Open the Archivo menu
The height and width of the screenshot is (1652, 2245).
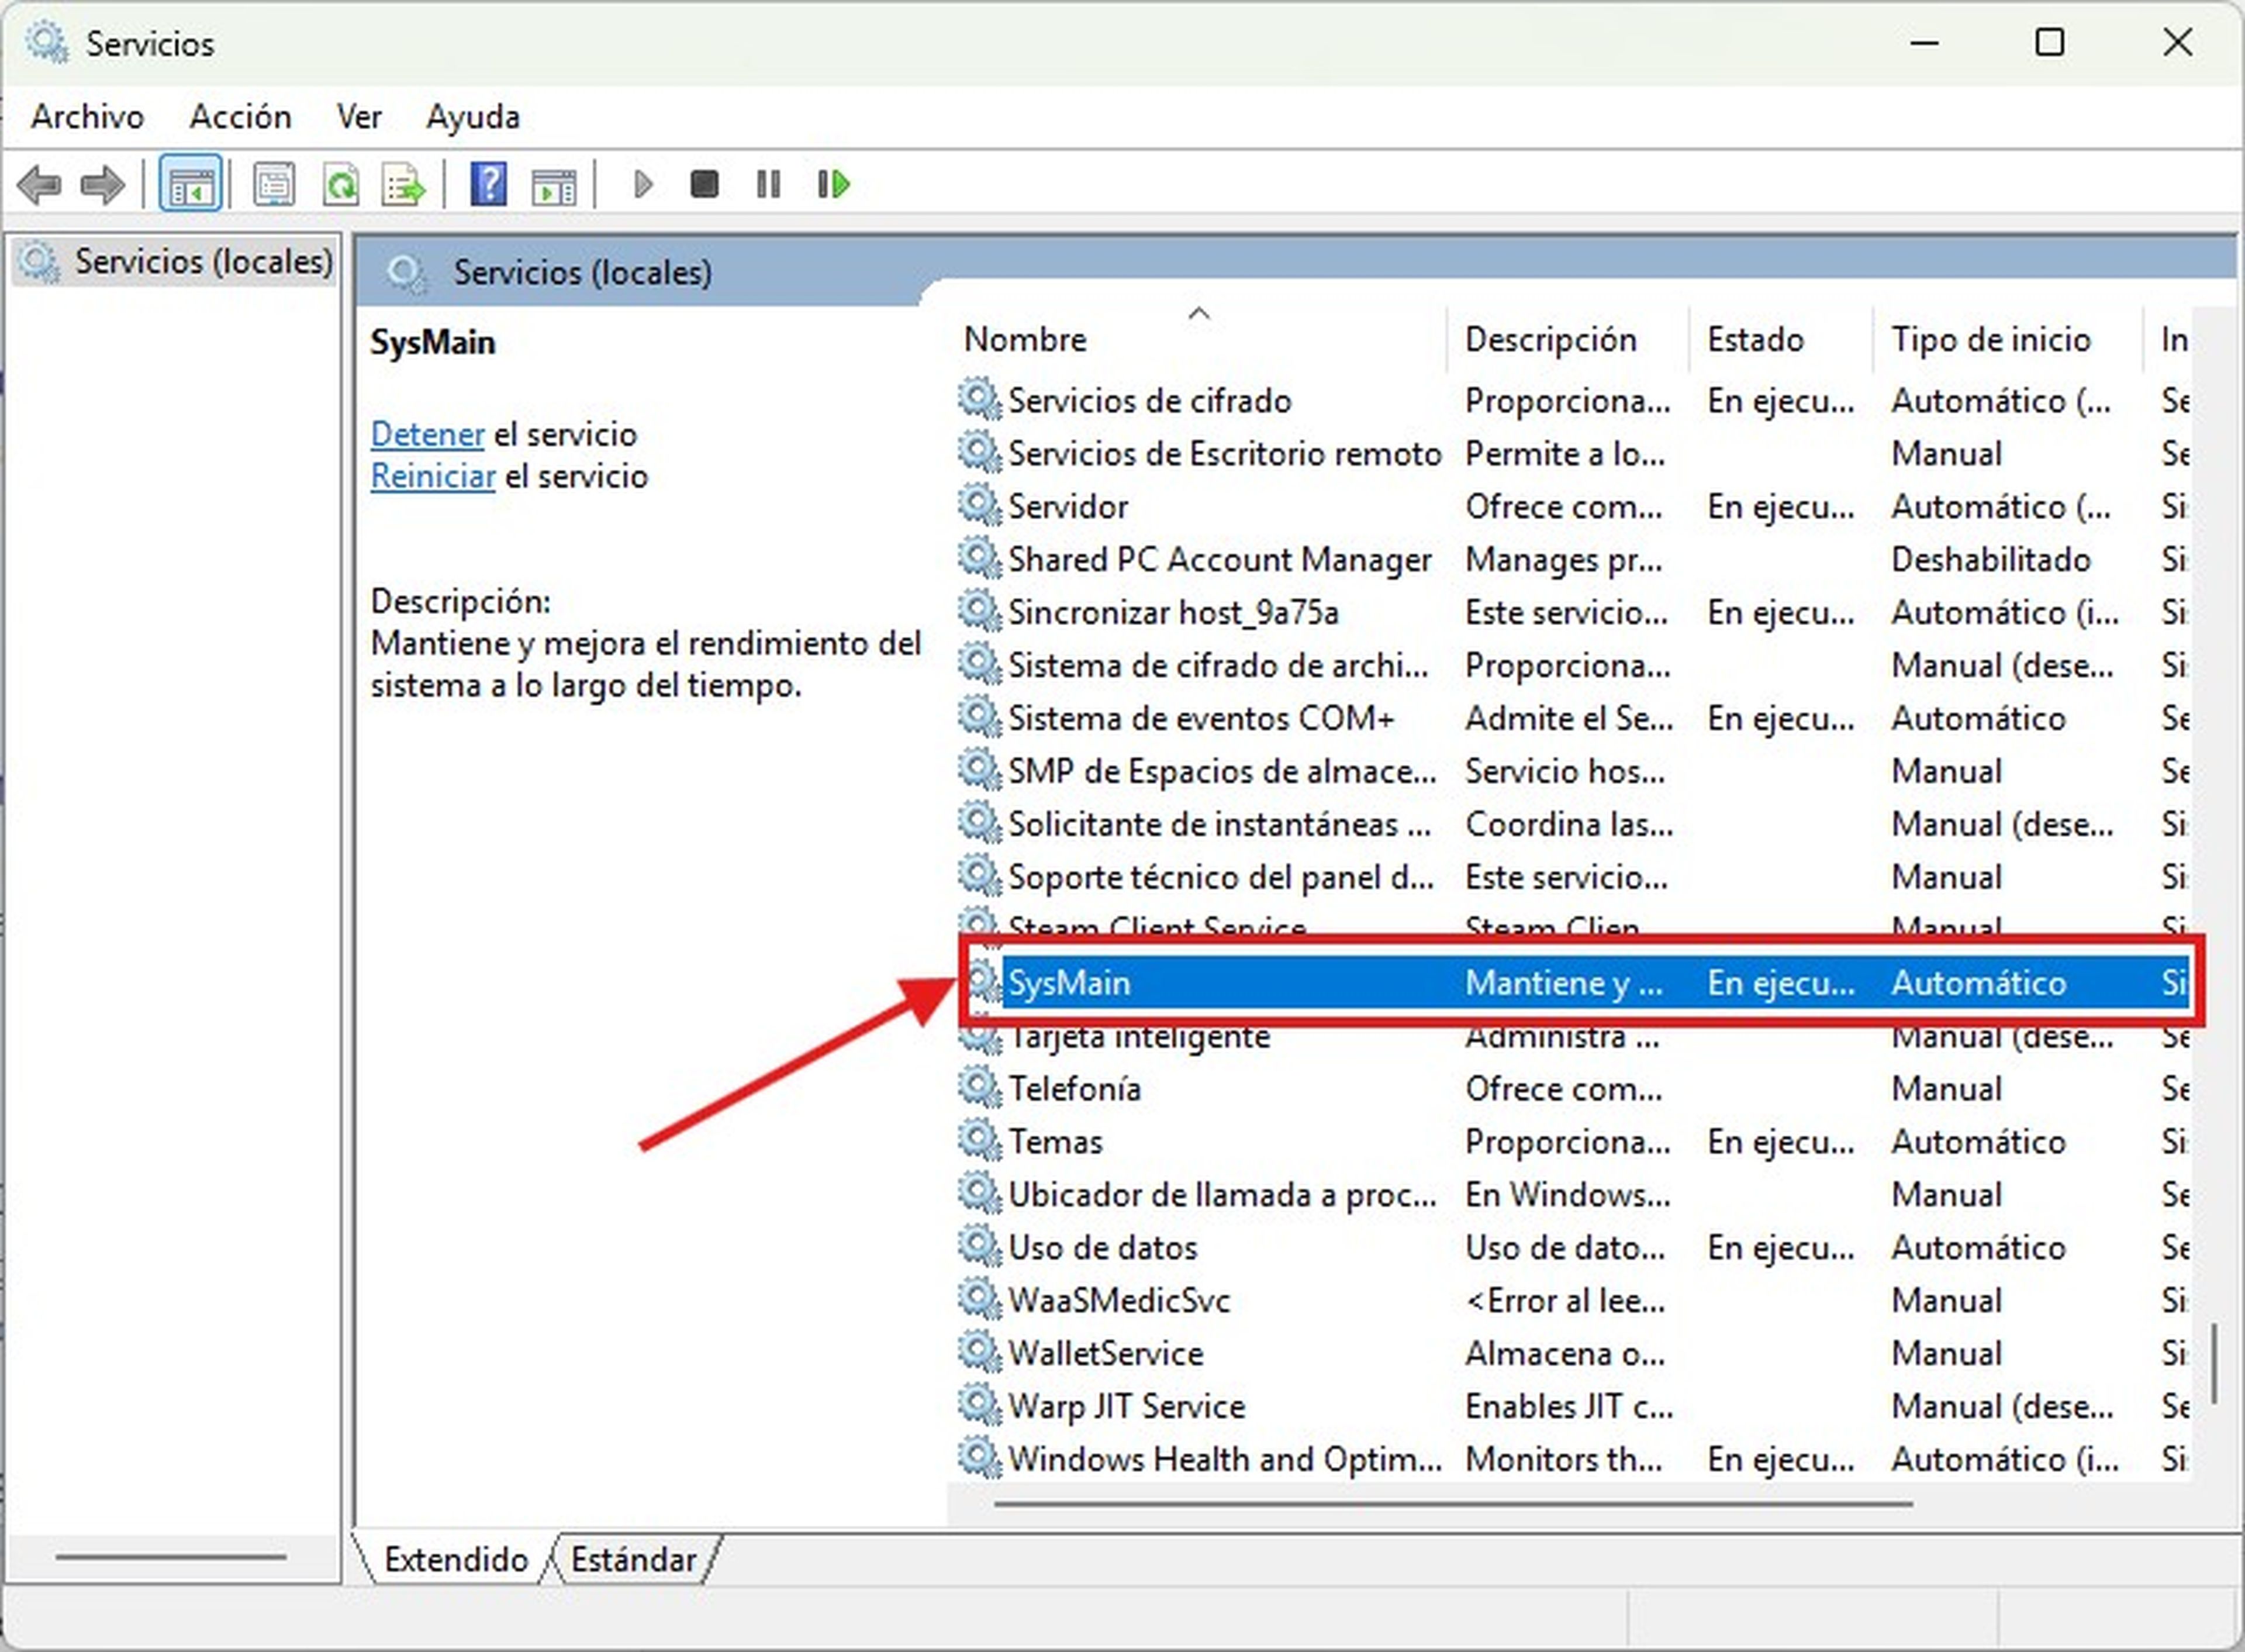(x=87, y=117)
